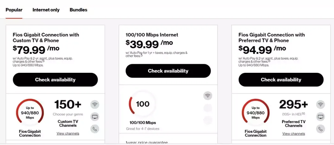The width and height of the screenshot is (334, 145).
Task: View channels for Preferred TV
Action: [x=294, y=134]
